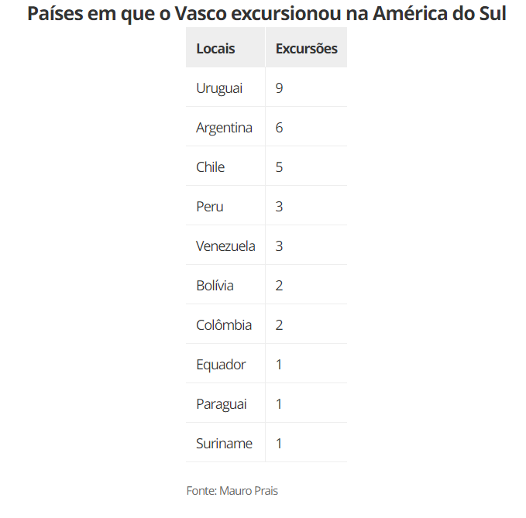Click the excursion count in Suriname's row
This screenshot has height=518, width=526.
[279, 444]
